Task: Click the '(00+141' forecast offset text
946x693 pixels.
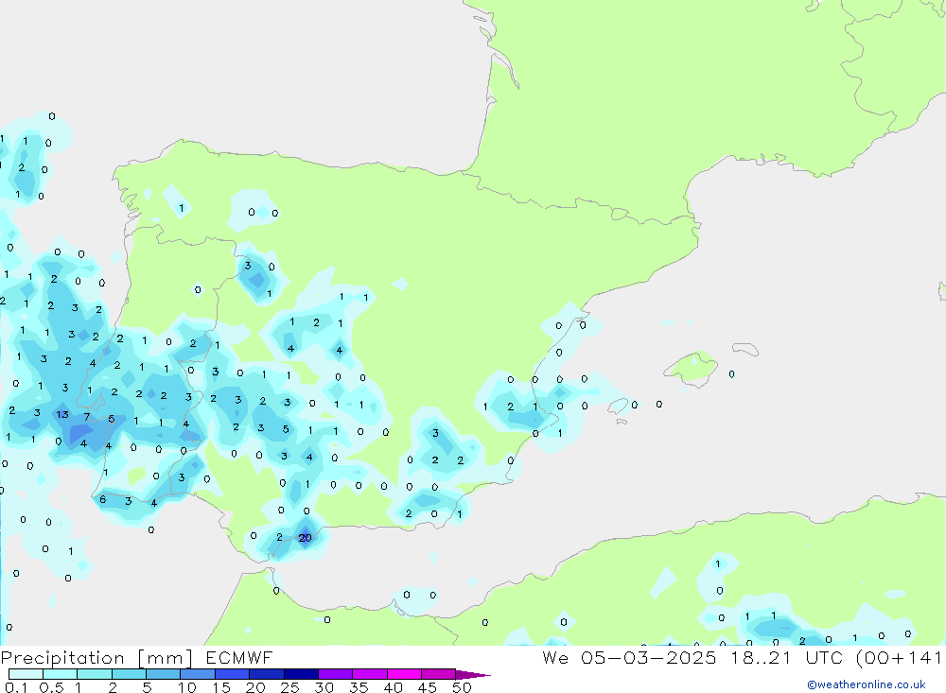Action: point(899,658)
